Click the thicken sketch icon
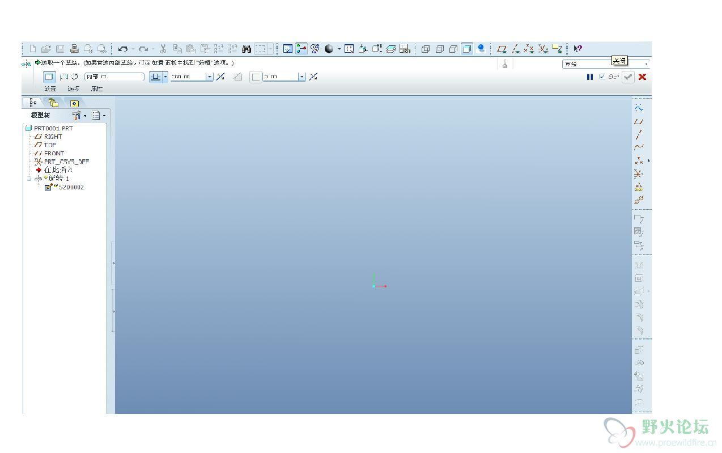This screenshot has width=722, height=453. tap(256, 77)
